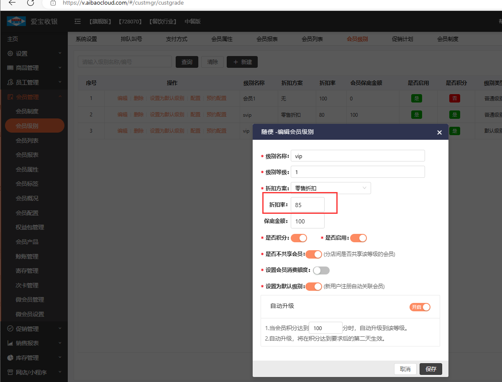Toggle the 是否积分 switch in the dialog
Viewport: 502px width, 382px height.
[299, 238]
